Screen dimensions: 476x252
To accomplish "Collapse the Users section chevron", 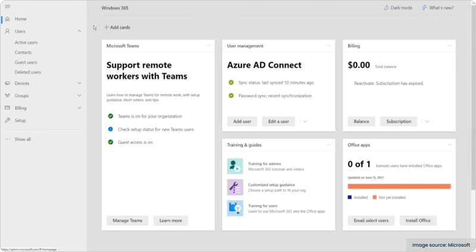I will point(79,31).
